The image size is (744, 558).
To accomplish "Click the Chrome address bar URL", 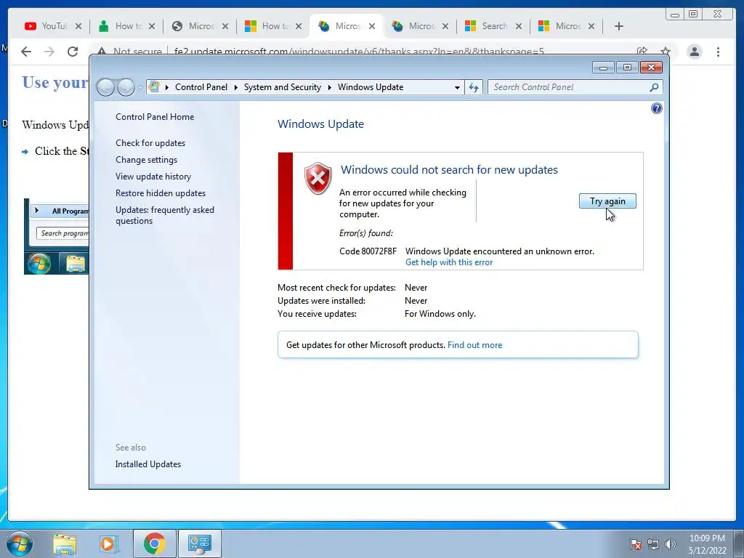I will [x=359, y=51].
